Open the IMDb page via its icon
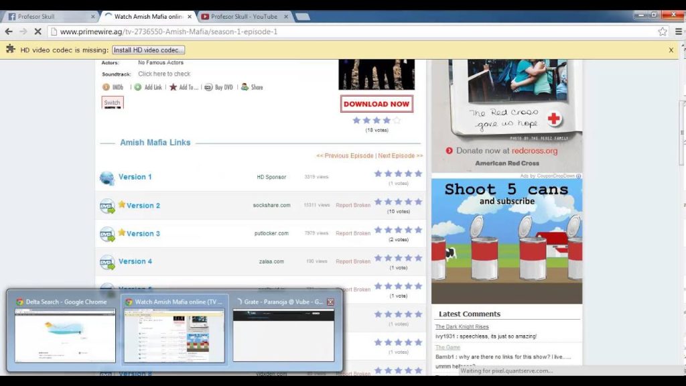 click(107, 87)
